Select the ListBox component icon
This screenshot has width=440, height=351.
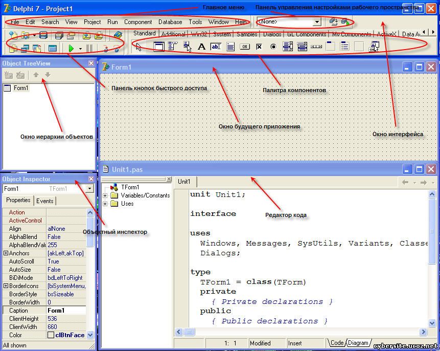[x=288, y=47]
